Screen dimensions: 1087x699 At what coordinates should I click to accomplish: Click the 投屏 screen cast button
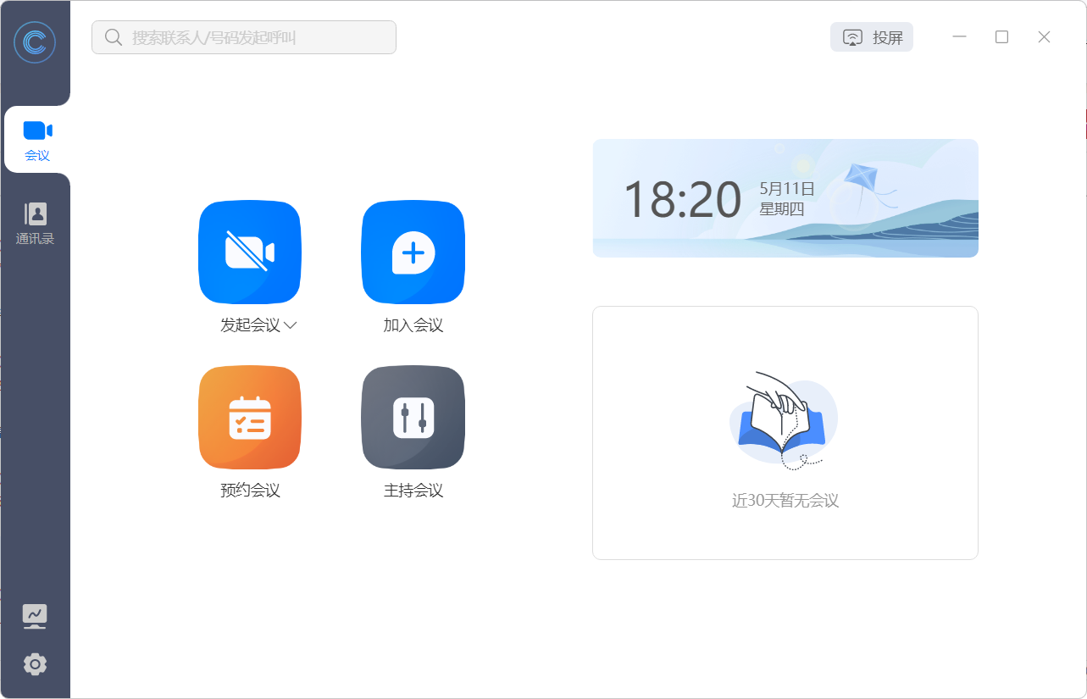pyautogui.click(x=871, y=36)
